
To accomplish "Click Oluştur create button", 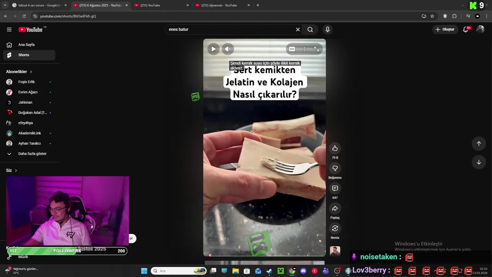I will (x=445, y=29).
